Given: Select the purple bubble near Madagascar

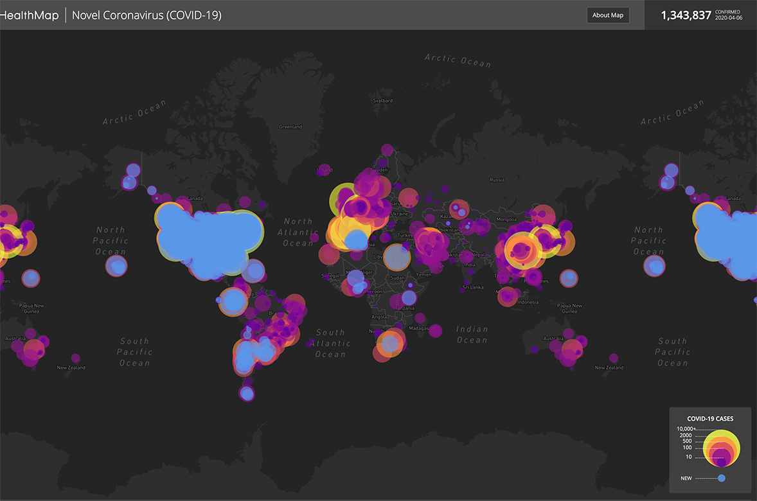Looking at the screenshot, I should tap(436, 331).
